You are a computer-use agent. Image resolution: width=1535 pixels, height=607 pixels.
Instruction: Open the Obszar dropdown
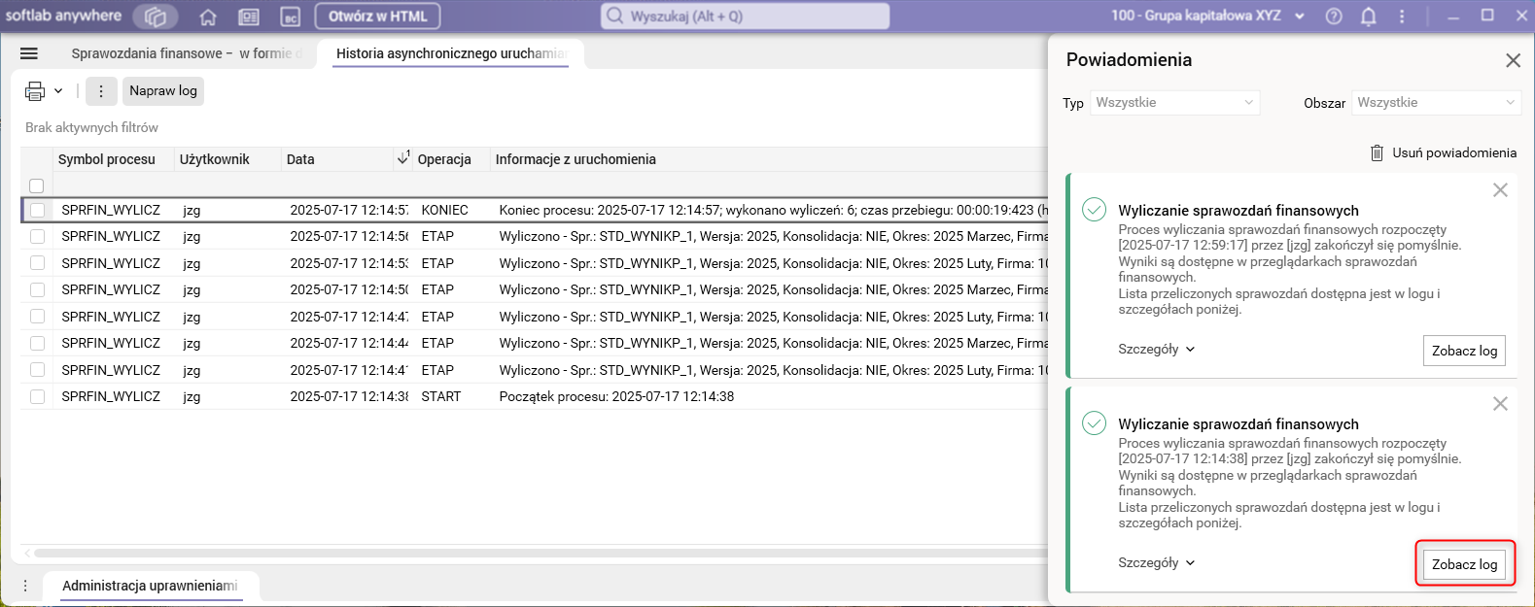pyautogui.click(x=1437, y=103)
